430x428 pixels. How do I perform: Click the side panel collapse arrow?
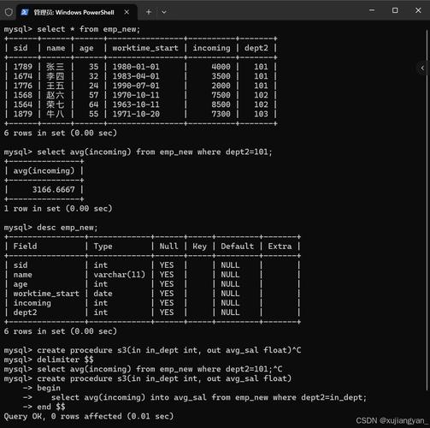(422, 68)
